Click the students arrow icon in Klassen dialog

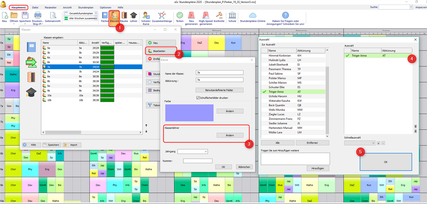(x=31, y=62)
